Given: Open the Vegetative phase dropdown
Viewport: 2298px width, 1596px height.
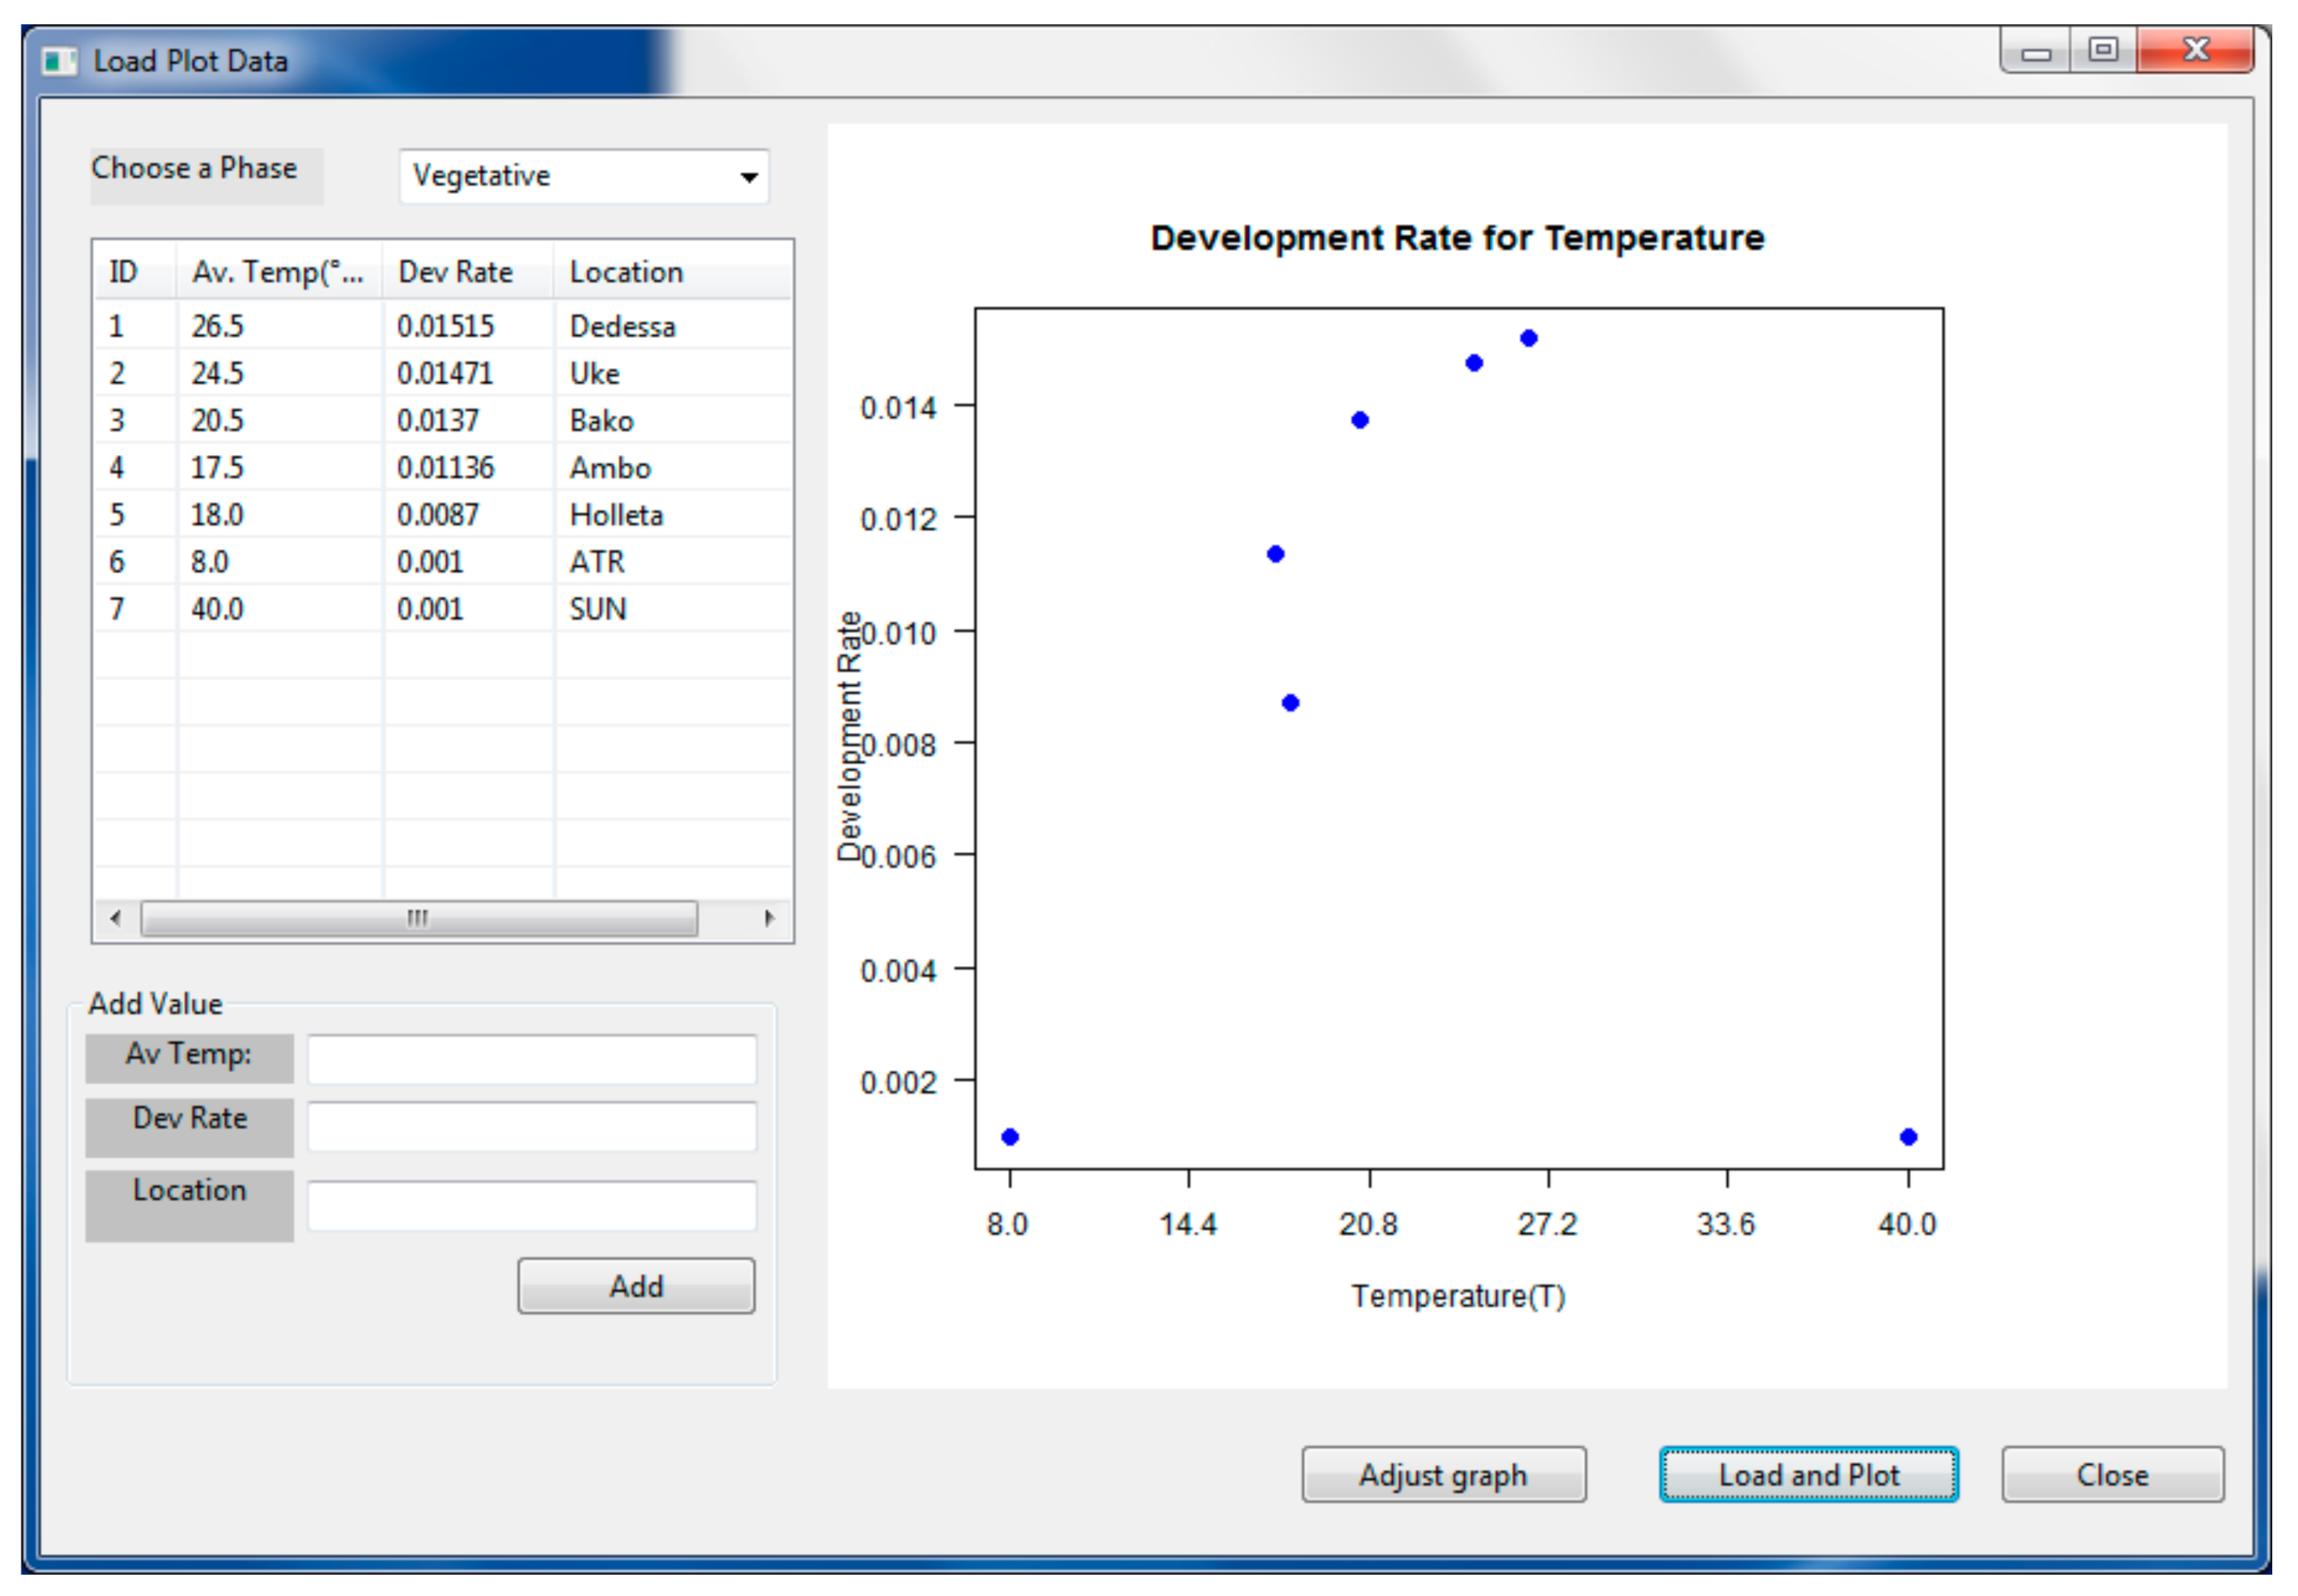Looking at the screenshot, I should (x=583, y=176).
